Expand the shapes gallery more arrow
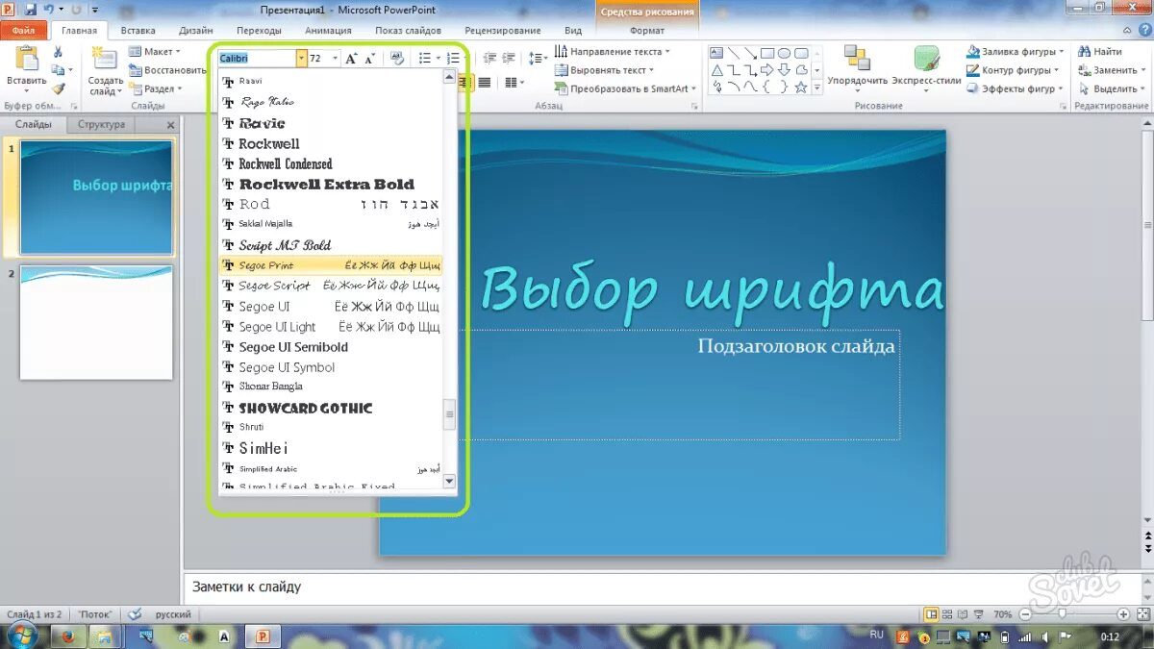This screenshot has height=649, width=1154. pos(818,87)
